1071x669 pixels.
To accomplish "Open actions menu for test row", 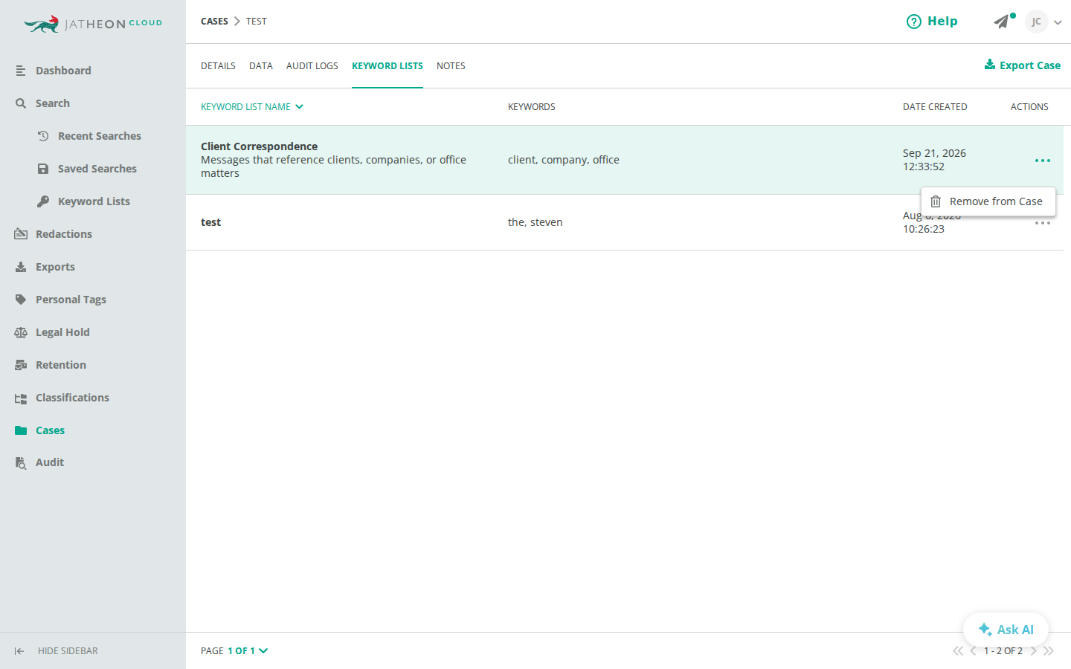I will click(x=1043, y=223).
